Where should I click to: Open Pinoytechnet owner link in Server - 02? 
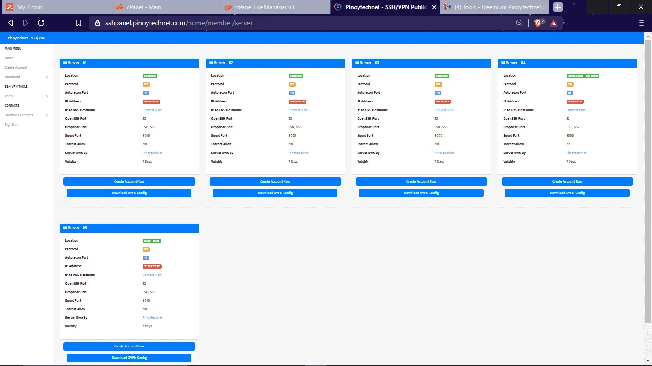(x=298, y=153)
